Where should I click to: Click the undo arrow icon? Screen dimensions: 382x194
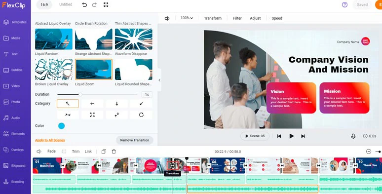click(84, 4)
